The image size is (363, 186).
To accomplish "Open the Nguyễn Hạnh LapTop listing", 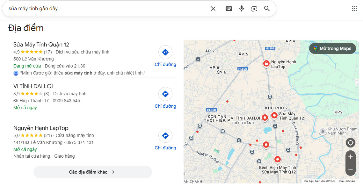I will coord(41,128).
